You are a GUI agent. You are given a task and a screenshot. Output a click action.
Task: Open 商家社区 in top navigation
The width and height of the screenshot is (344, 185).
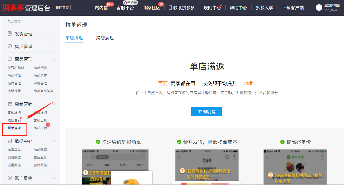(x=151, y=8)
